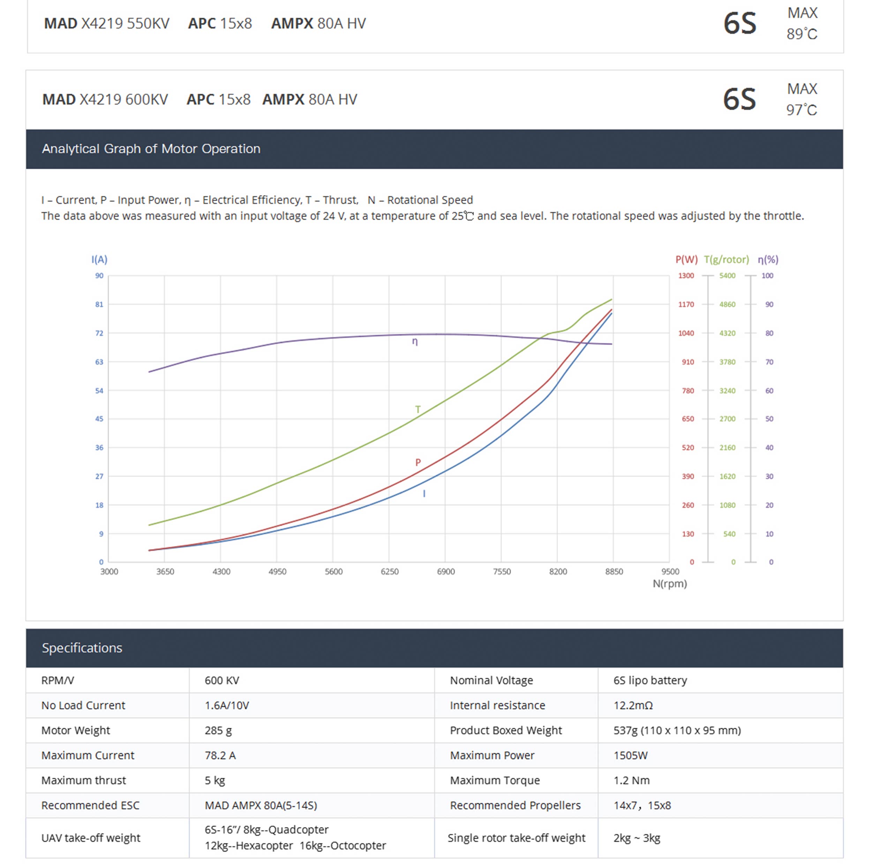The height and width of the screenshot is (864, 872).
Task: Click the MAD AMPX 80A(5-14S) value
Action: tap(261, 805)
